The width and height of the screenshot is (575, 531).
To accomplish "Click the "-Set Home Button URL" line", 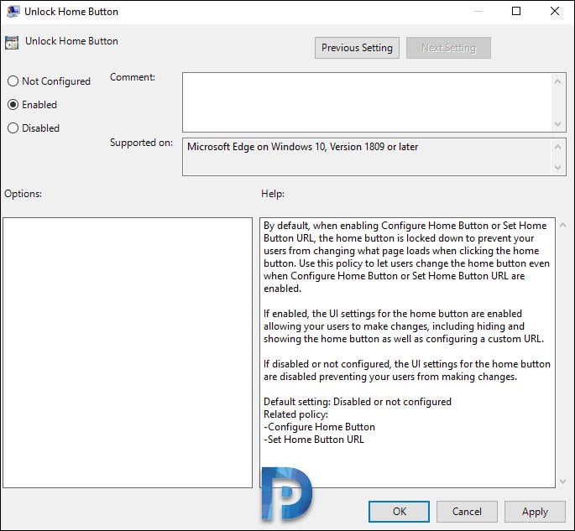I will (314, 440).
